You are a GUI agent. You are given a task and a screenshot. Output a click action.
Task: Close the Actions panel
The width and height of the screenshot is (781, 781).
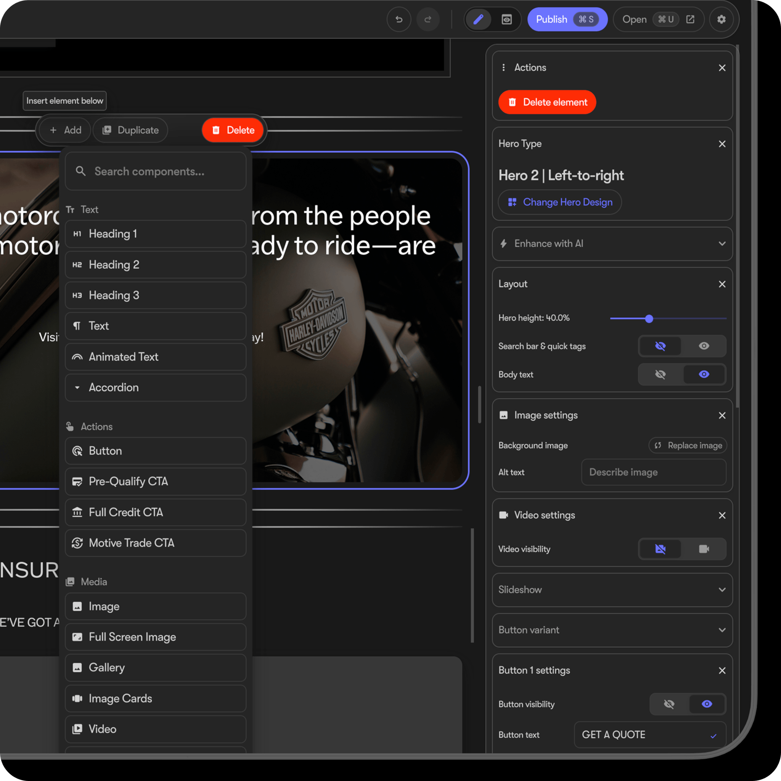(722, 68)
